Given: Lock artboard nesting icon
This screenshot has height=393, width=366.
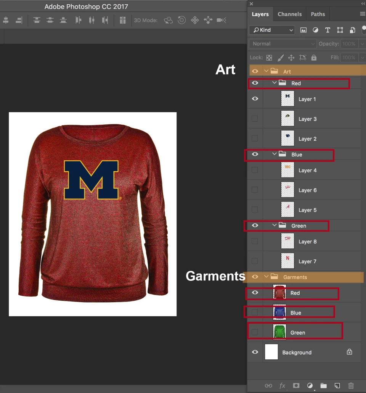Looking at the screenshot, I should click(x=303, y=58).
